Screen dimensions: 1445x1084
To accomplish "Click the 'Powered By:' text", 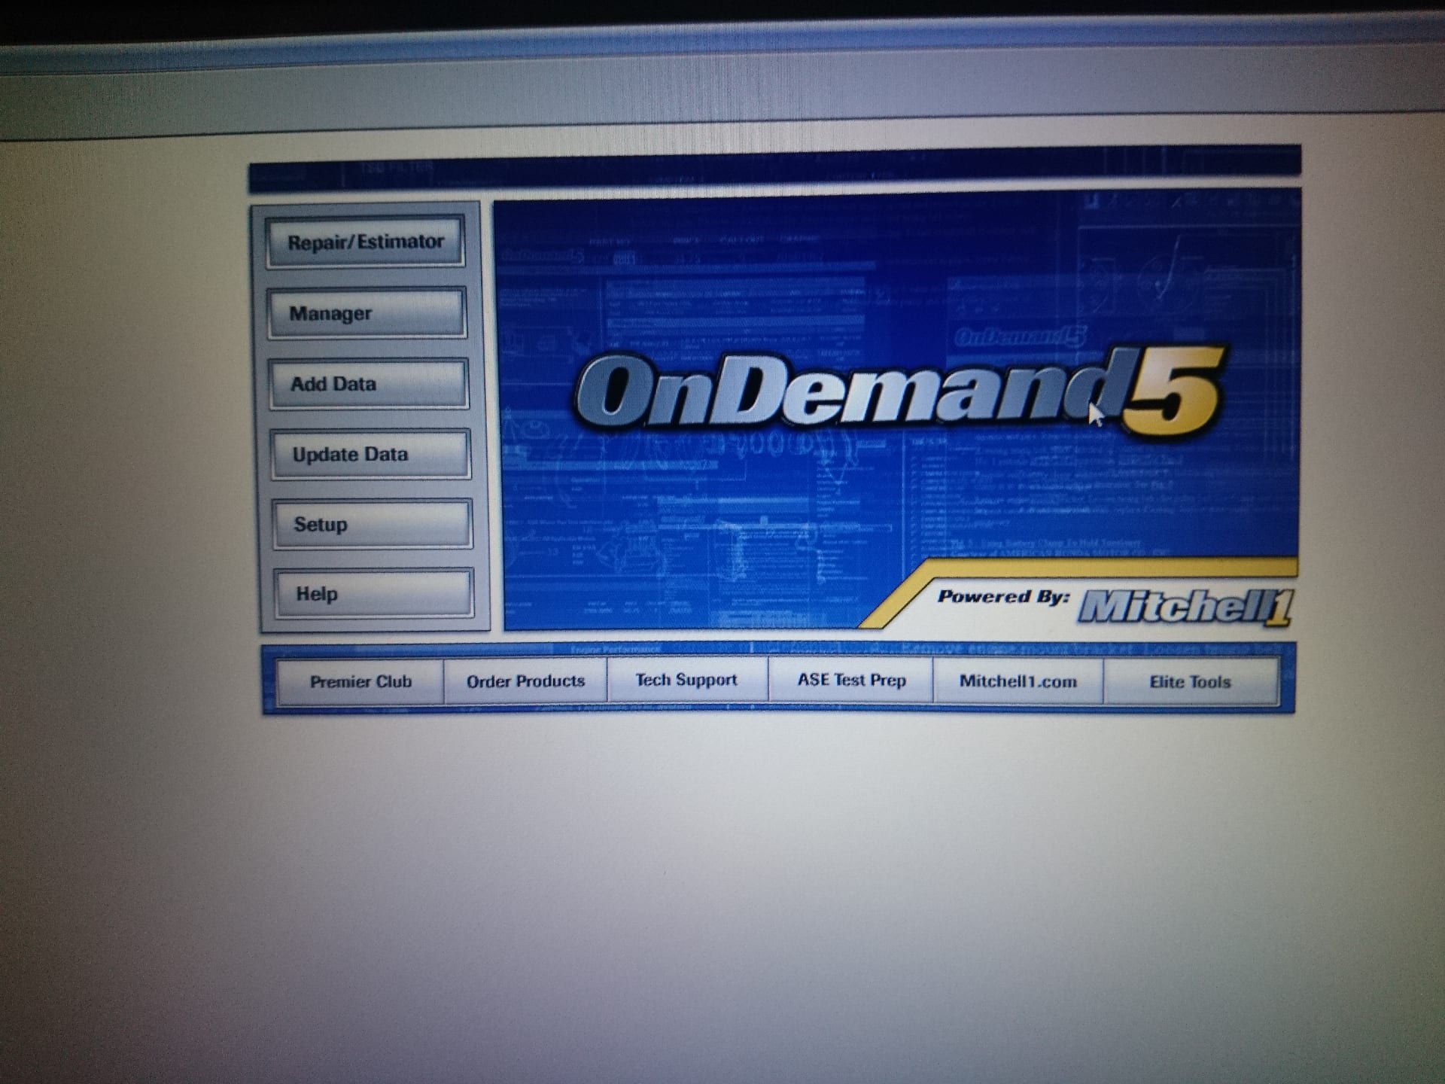I will pyautogui.click(x=1003, y=597).
